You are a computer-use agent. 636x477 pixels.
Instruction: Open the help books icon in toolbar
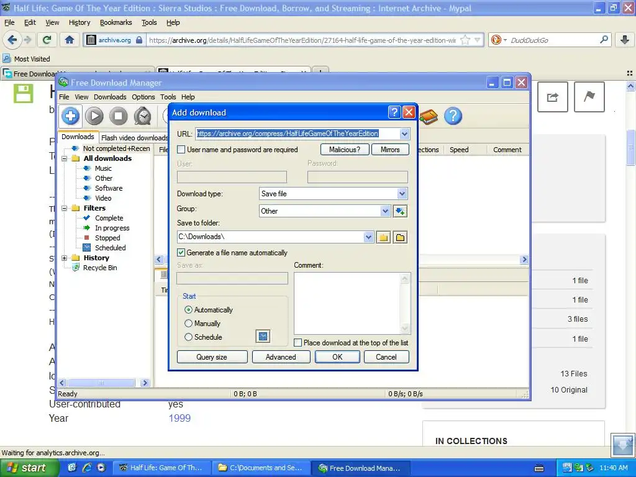[429, 117]
